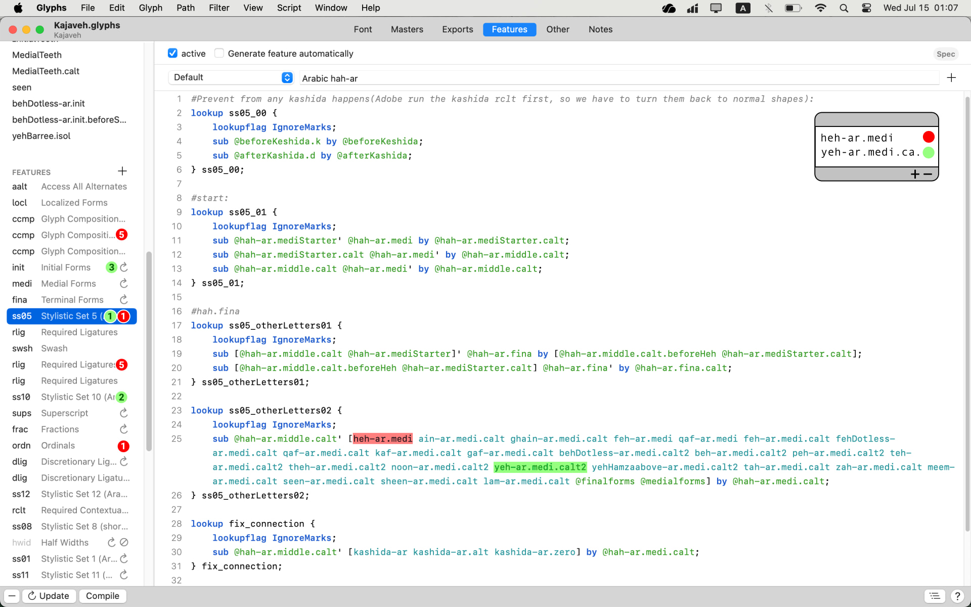Click red error badge on ordn Ordinals
The image size is (971, 607).
tap(123, 446)
